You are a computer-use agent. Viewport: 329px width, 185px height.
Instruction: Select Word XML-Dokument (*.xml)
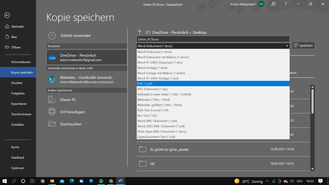[213, 121]
